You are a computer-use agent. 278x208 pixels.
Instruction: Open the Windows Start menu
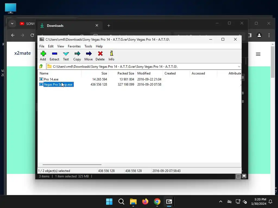(x=109, y=201)
